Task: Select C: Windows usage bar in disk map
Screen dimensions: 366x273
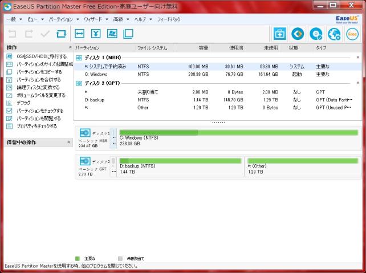Action: point(238,133)
